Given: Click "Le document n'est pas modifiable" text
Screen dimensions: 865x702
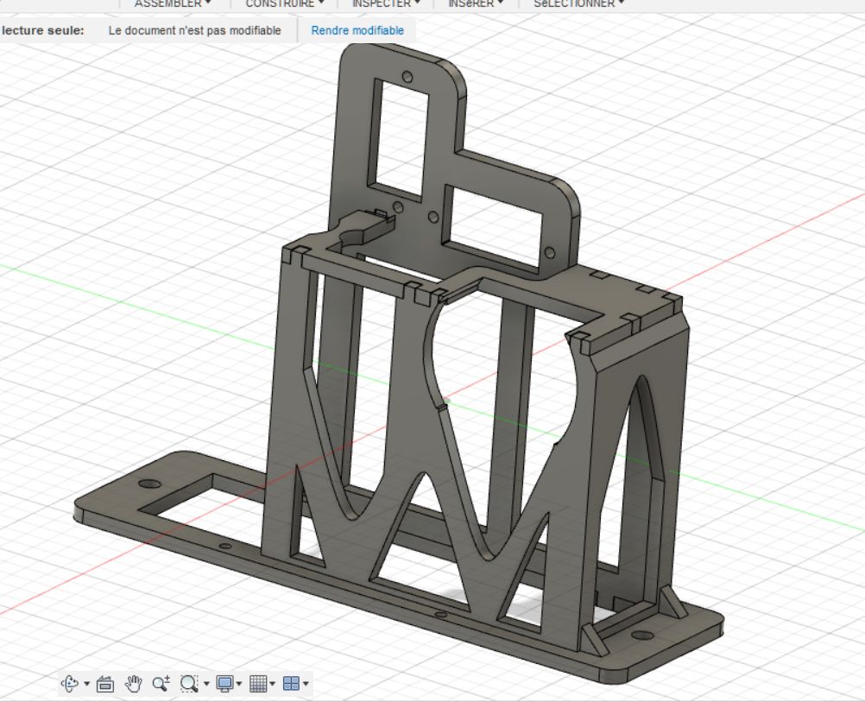Looking at the screenshot, I should click(195, 30).
